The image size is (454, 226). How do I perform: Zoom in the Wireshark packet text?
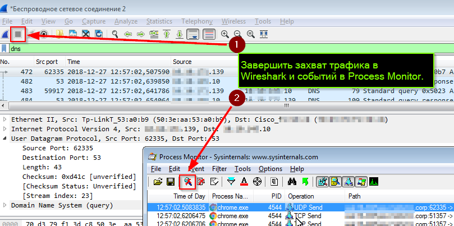224,34
